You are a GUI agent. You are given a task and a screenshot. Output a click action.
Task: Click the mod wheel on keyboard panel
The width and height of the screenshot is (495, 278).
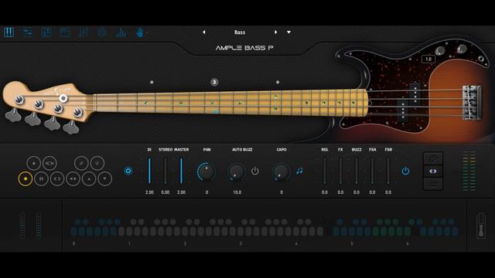point(39,225)
